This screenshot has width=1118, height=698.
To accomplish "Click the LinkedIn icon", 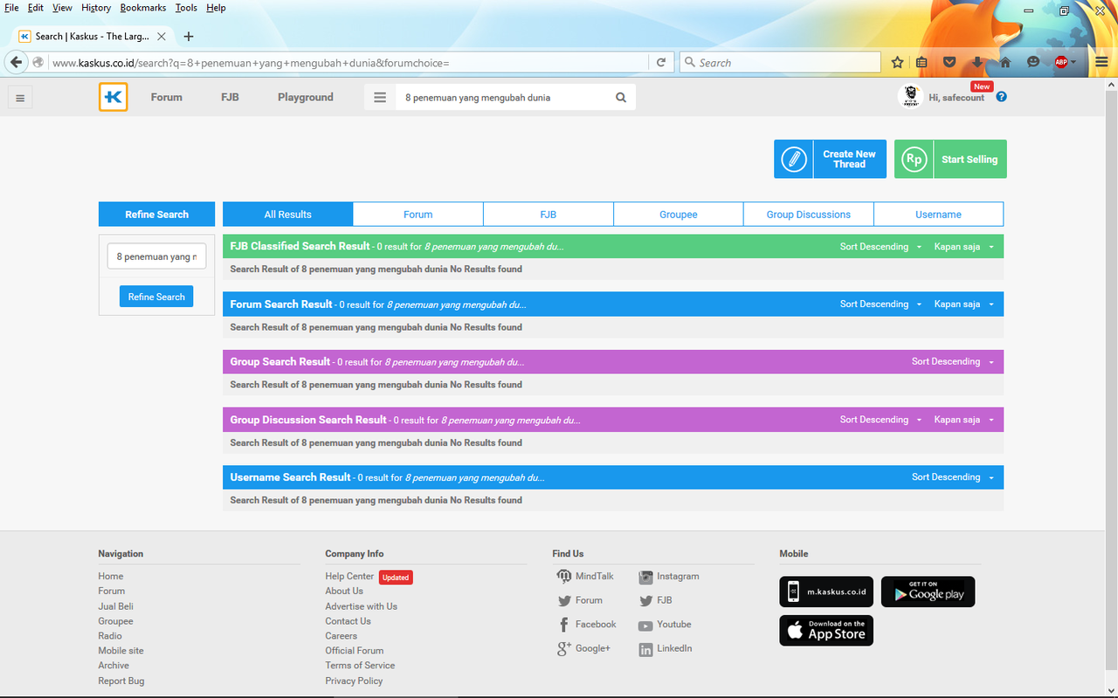I will coord(645,649).
